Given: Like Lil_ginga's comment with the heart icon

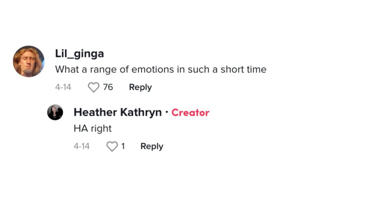Looking at the screenshot, I should [x=94, y=88].
